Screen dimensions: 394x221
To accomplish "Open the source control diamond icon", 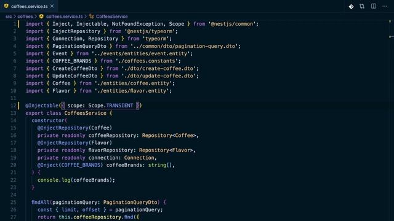I will 351,7.
